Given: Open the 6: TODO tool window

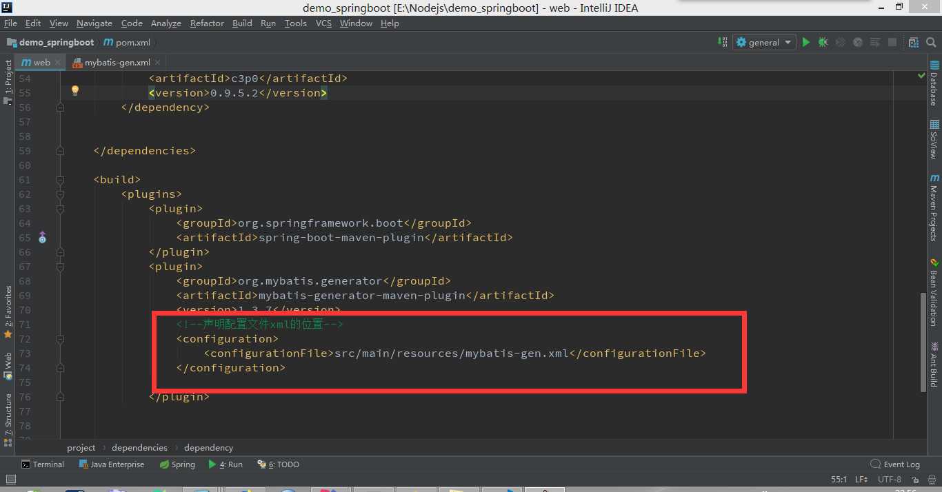Looking at the screenshot, I should tap(278, 464).
